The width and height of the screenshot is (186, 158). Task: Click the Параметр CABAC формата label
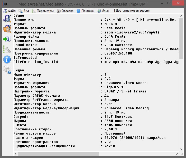[37, 96]
